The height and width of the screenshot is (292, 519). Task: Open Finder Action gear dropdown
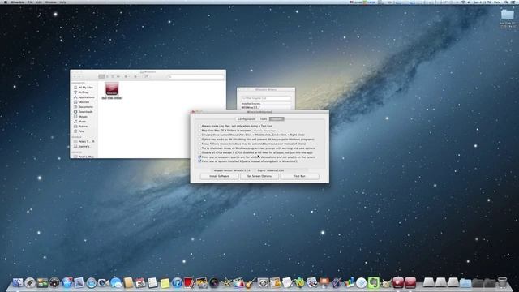tap(136, 76)
